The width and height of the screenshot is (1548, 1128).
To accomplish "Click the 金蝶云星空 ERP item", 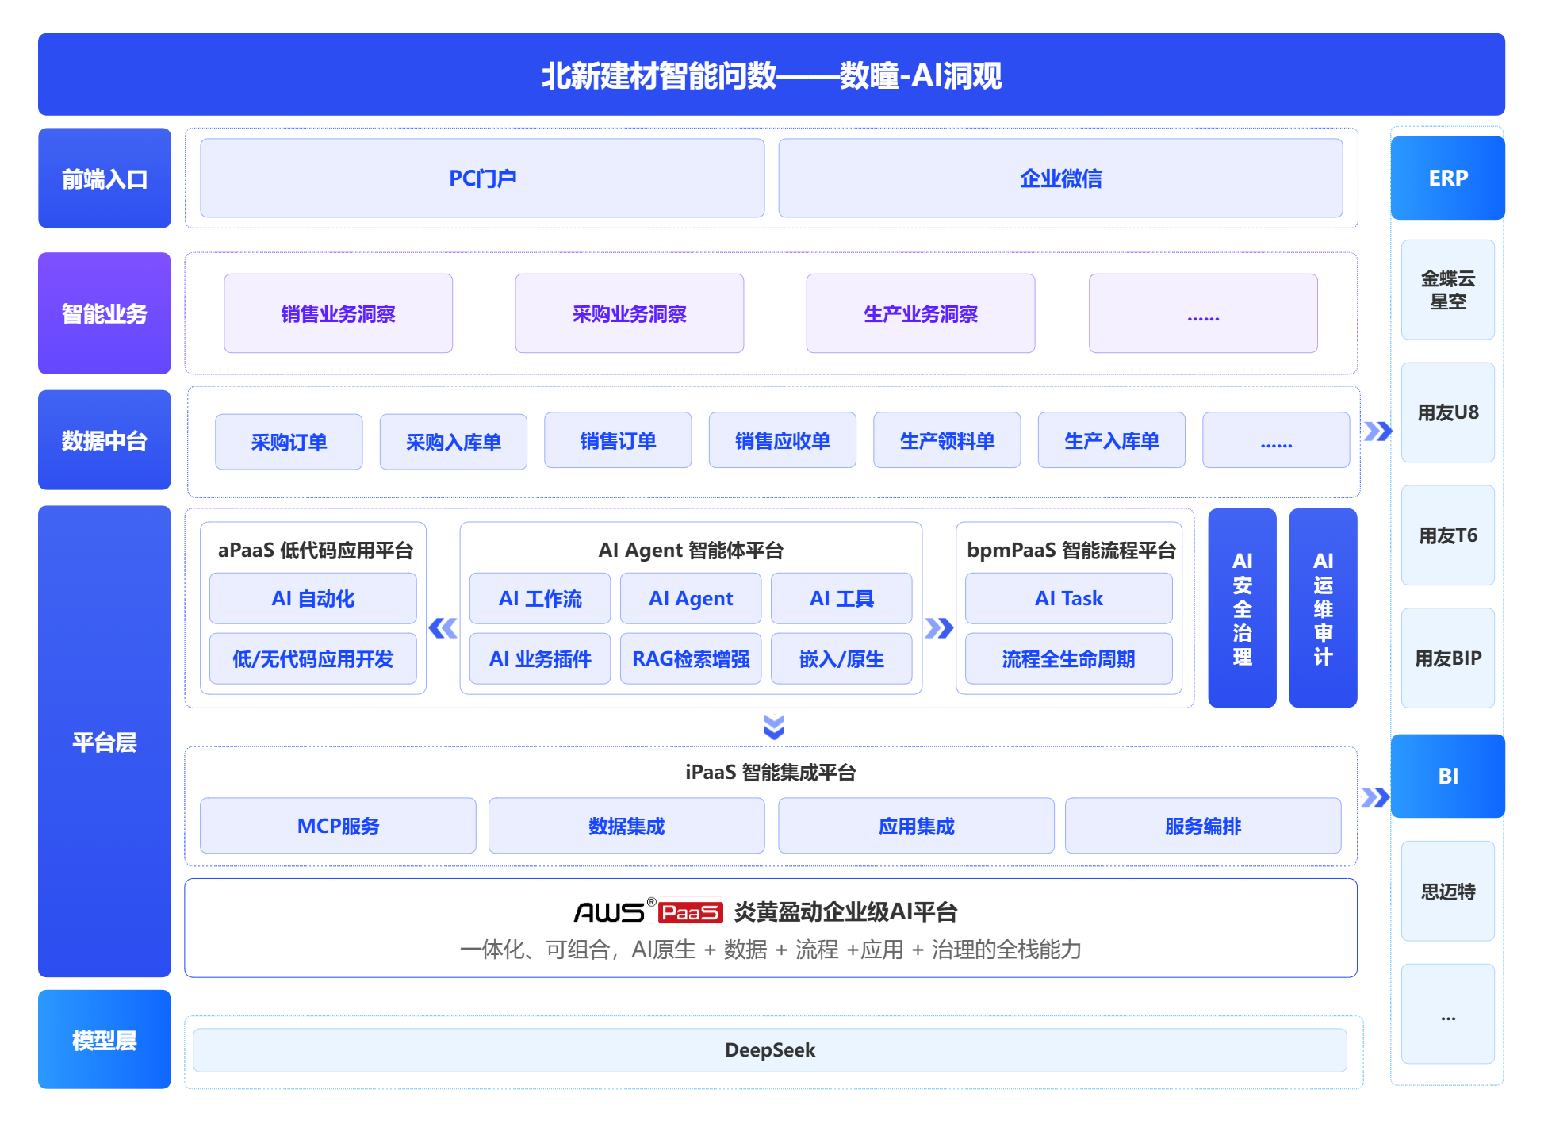I will [x=1447, y=290].
